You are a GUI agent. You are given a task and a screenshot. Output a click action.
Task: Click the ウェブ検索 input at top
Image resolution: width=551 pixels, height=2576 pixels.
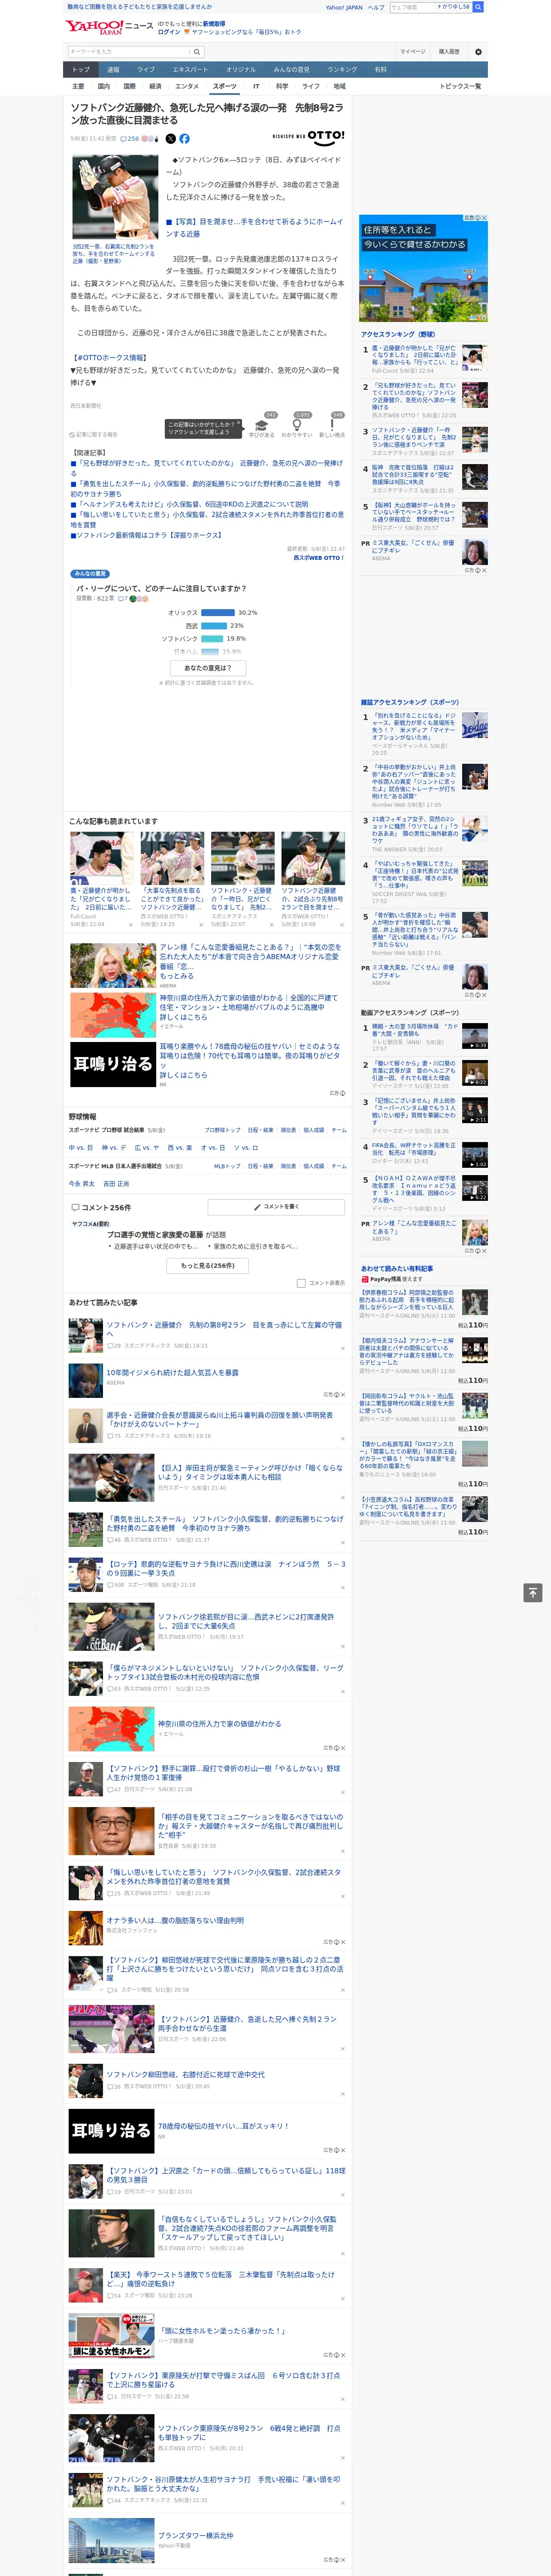pos(412,7)
